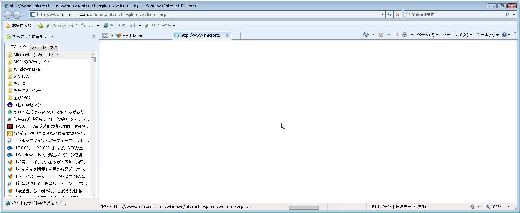Open the [WSJ] ジョブズ氏 favorite
This screenshot has height=213, width=520.
point(48,126)
